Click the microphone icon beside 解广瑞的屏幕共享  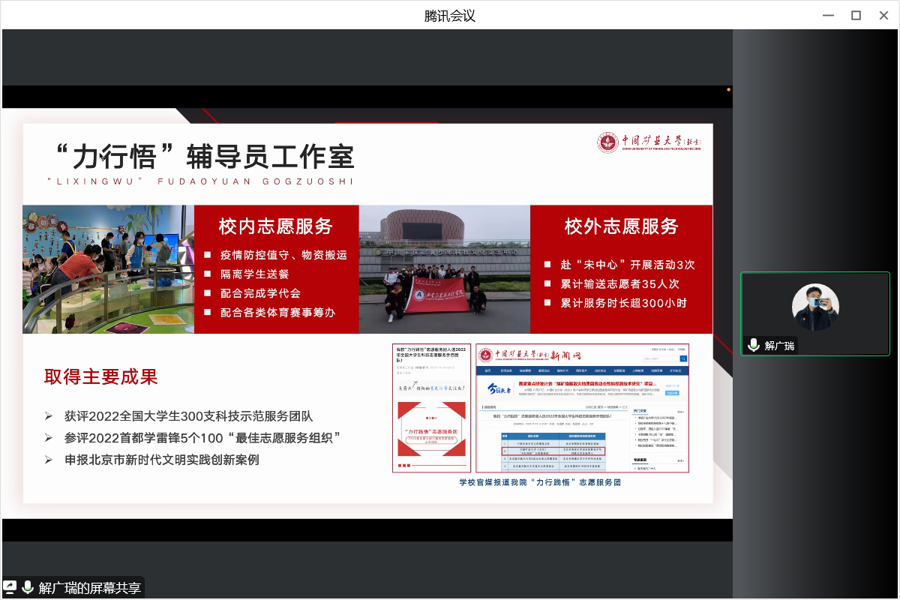pos(28,587)
